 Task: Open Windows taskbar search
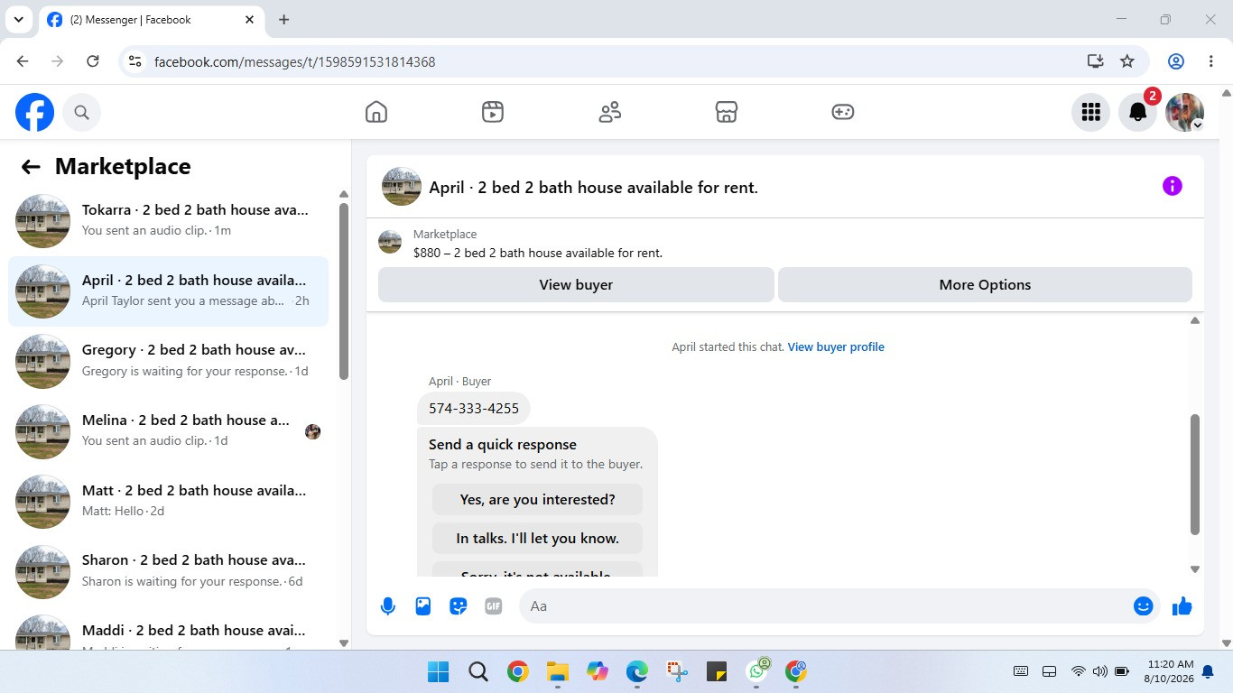(x=478, y=671)
